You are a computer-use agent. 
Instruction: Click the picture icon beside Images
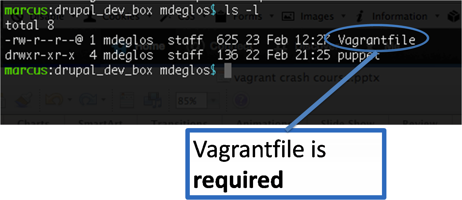pyautogui.click(x=288, y=16)
